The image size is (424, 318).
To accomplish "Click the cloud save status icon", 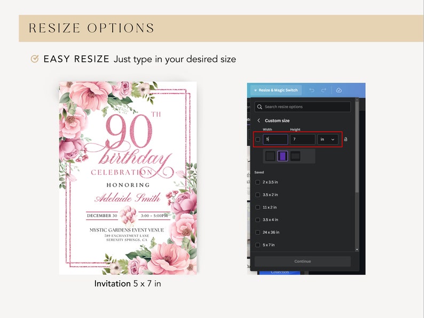I will [339, 90].
